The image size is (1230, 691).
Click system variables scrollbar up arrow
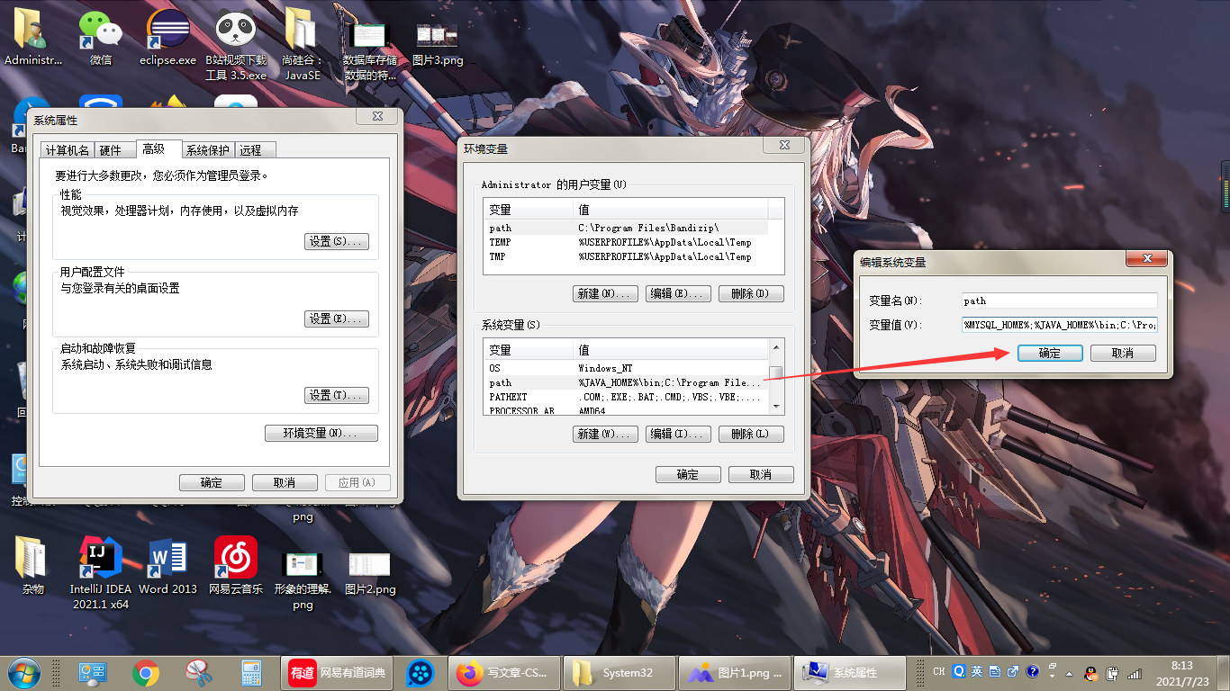(x=776, y=346)
